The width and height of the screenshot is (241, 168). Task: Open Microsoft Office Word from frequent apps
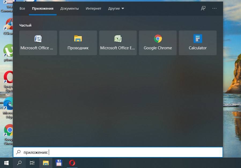tap(38, 43)
